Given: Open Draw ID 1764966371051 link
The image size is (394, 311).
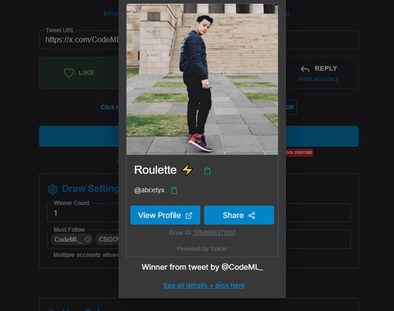Looking at the screenshot, I should 214,233.
